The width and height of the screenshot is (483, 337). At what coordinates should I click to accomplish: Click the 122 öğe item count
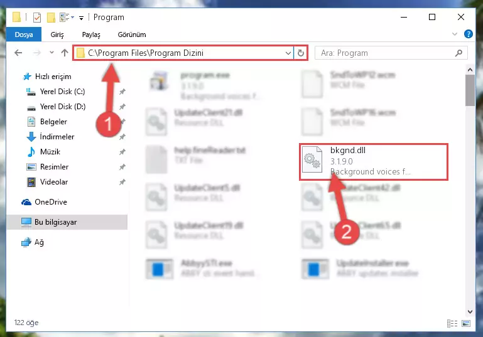pyautogui.click(x=26, y=323)
